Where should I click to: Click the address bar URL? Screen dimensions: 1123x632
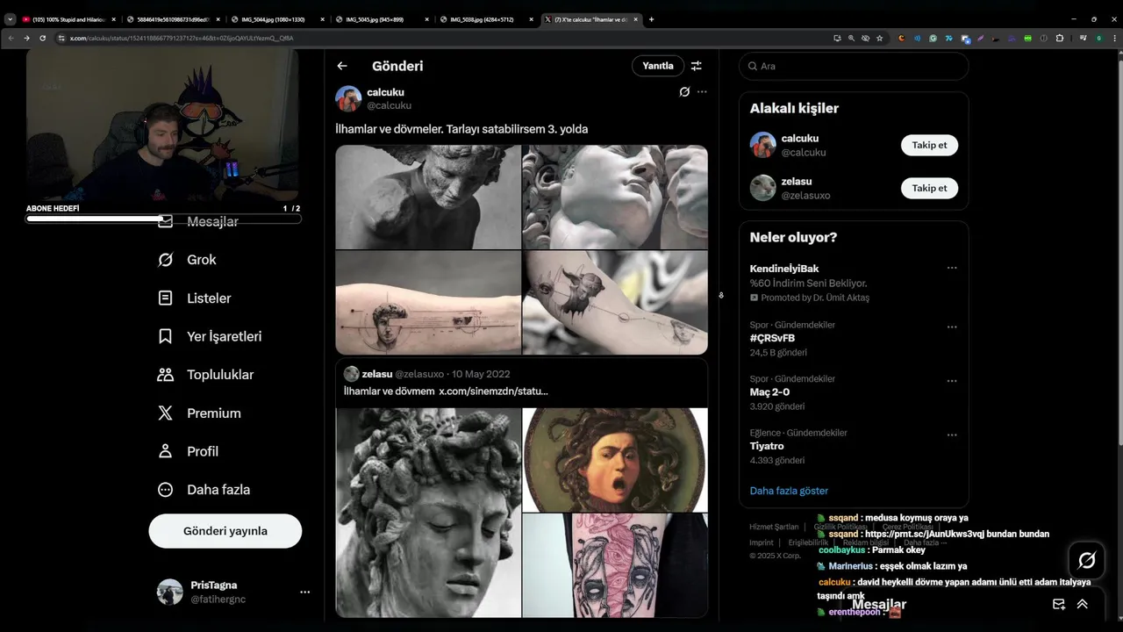182,38
